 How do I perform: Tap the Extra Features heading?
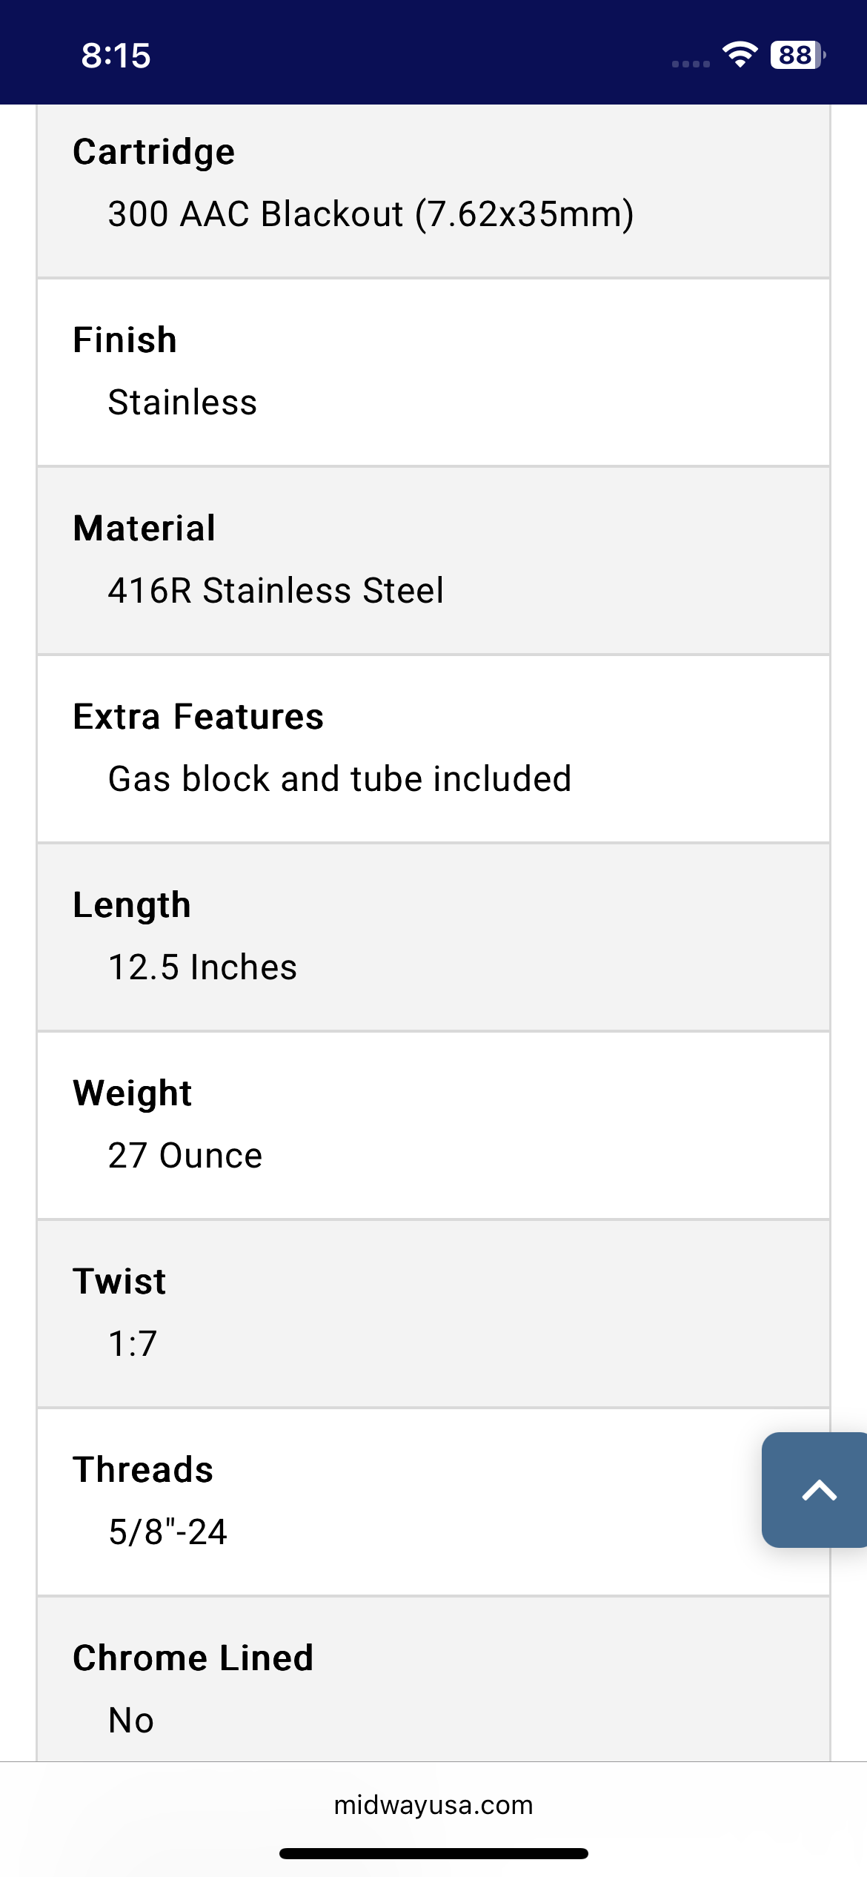[x=199, y=717]
